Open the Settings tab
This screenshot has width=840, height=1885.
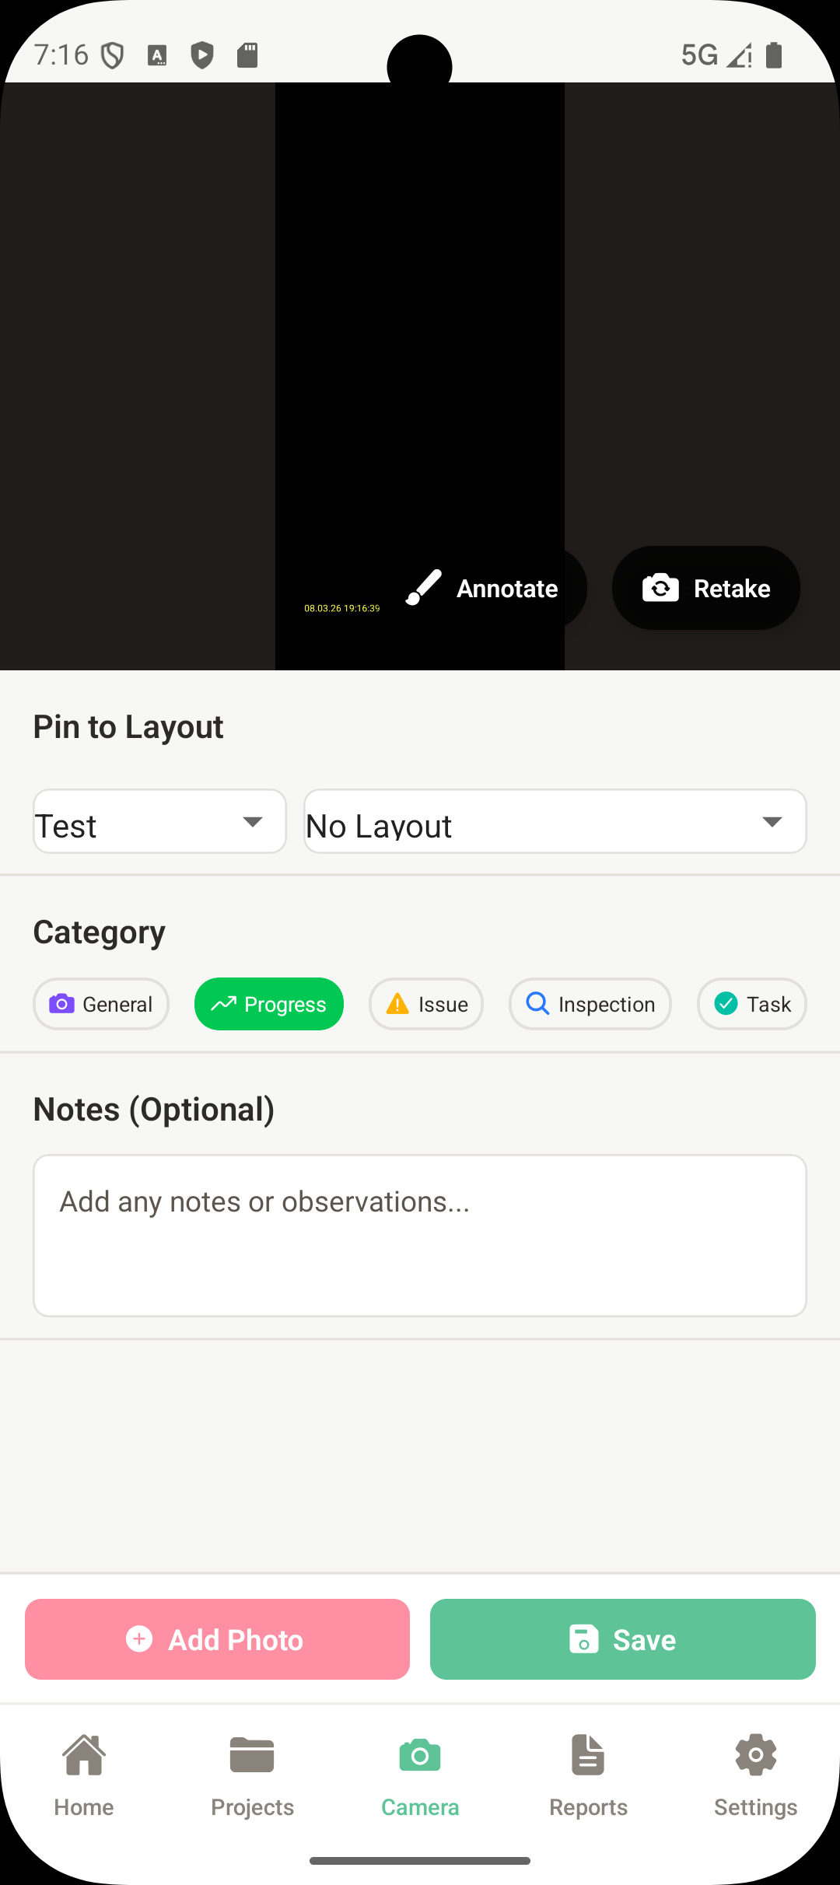tap(754, 1777)
